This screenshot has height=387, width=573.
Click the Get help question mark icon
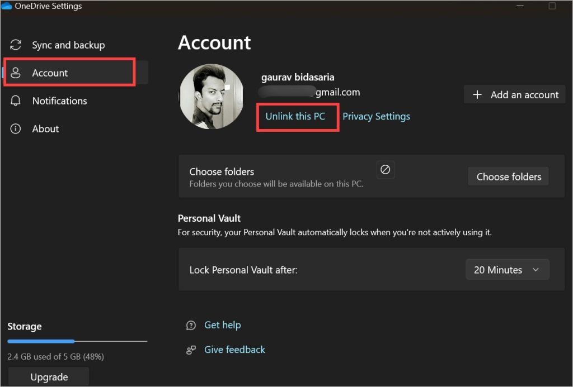191,325
